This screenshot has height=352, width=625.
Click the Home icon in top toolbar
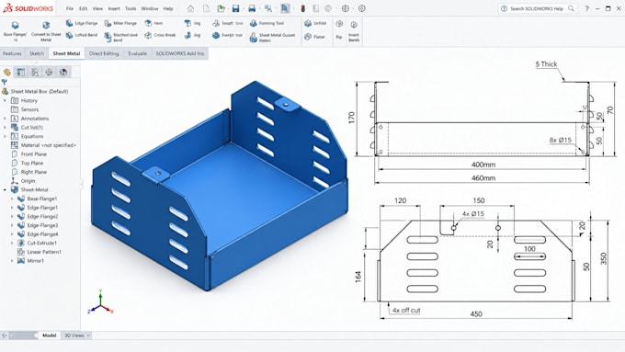click(190, 8)
